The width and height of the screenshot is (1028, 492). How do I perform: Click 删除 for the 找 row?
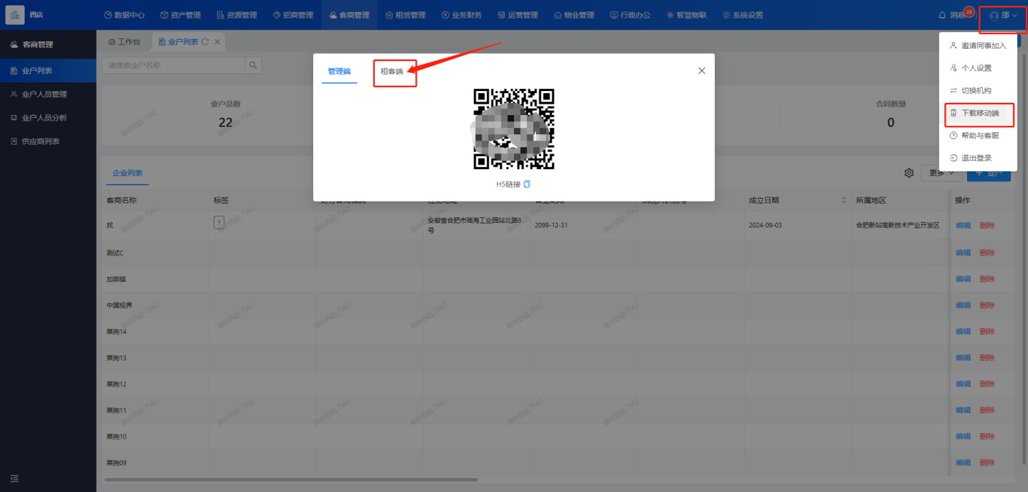coord(987,225)
